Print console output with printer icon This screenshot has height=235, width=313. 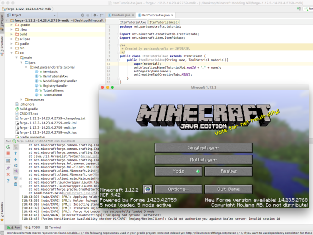click(16, 178)
